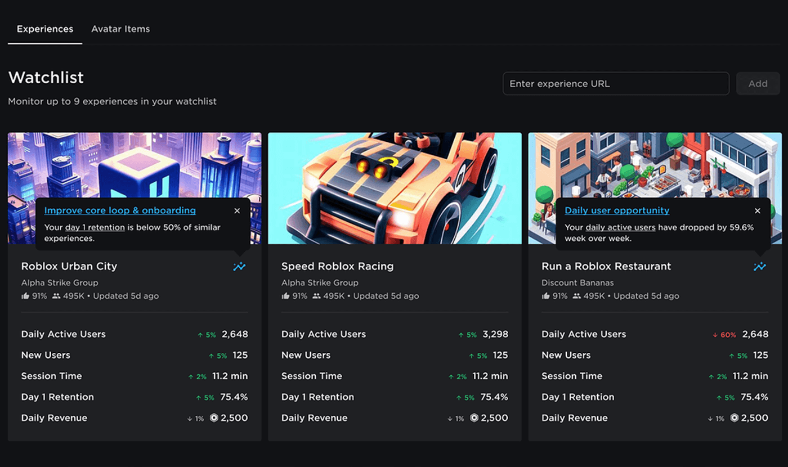Open the Daily user opportunity link
The height and width of the screenshot is (467, 788).
[617, 210]
